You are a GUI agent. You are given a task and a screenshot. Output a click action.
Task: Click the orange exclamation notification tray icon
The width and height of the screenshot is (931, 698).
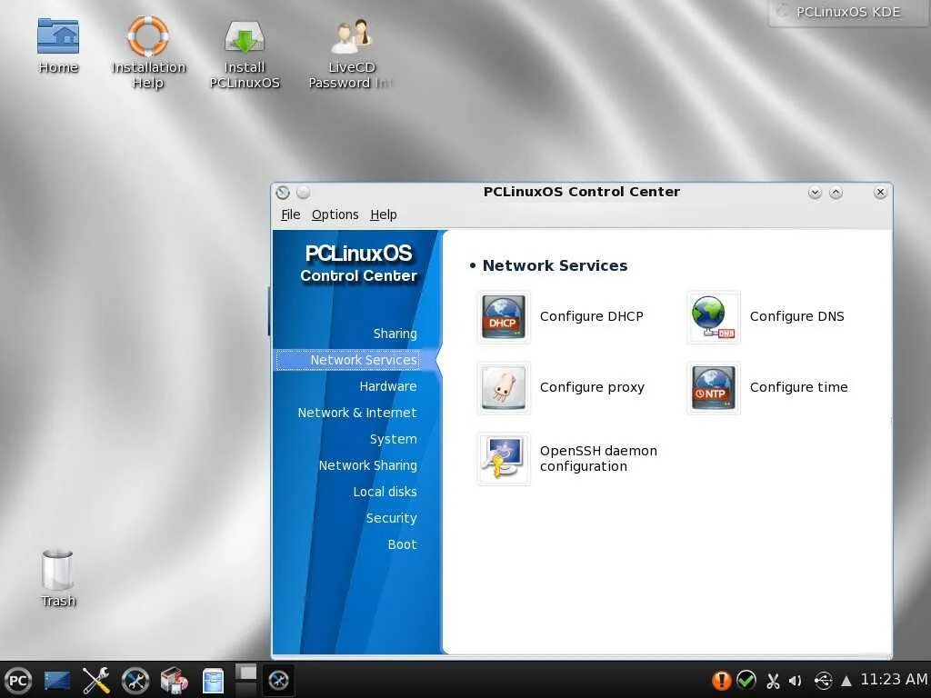(721, 680)
